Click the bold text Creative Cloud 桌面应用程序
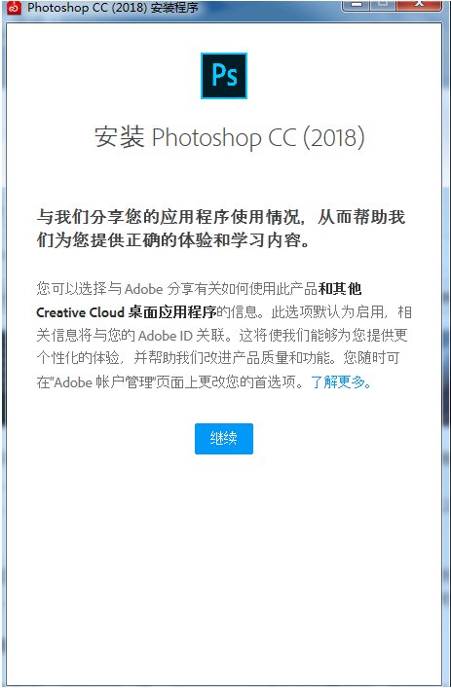 pyautogui.click(x=127, y=312)
